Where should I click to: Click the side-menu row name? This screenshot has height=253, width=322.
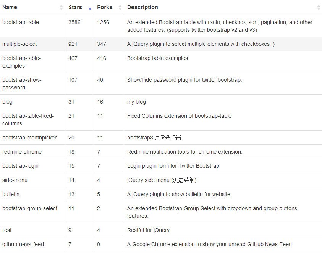pyautogui.click(x=15, y=180)
